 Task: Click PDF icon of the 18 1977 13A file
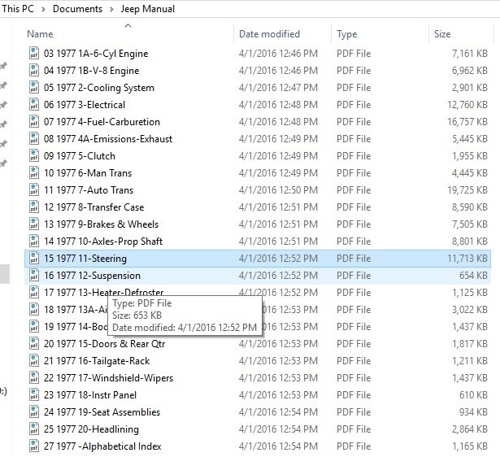34,309
